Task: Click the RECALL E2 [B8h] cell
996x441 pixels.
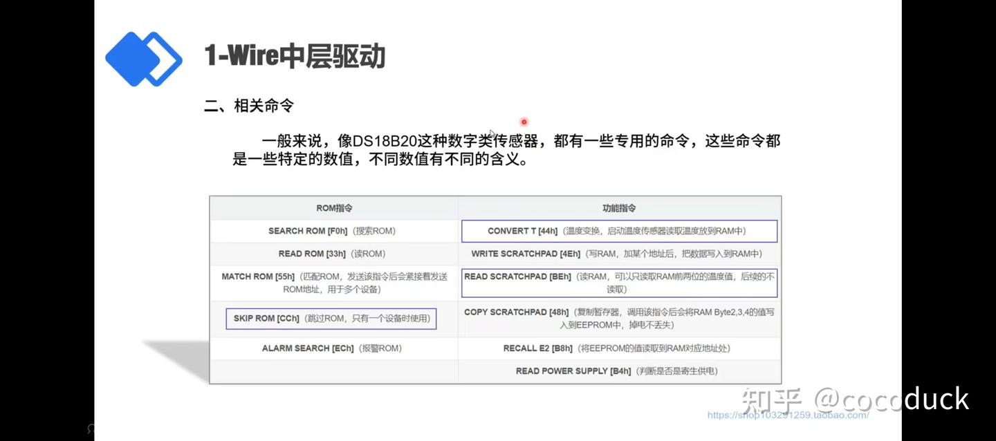Action: (620, 348)
